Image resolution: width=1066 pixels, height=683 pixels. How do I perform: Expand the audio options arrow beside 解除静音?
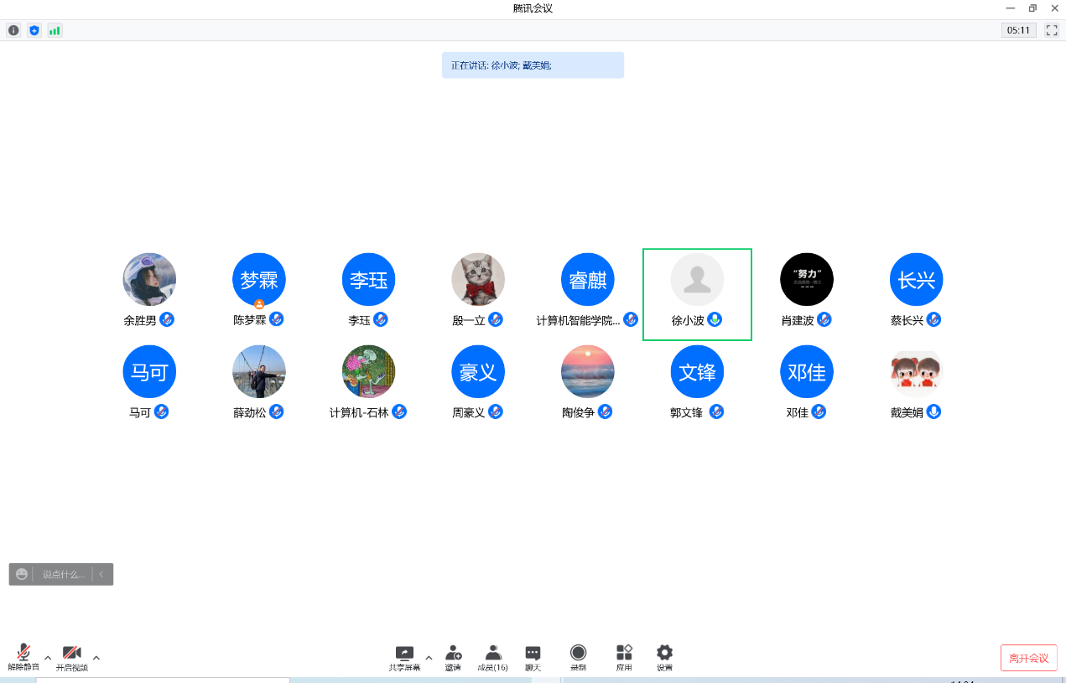point(48,658)
